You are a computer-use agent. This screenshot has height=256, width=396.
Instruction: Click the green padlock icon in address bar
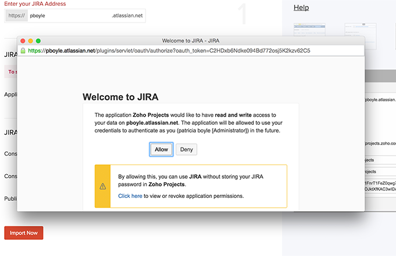(x=23, y=51)
